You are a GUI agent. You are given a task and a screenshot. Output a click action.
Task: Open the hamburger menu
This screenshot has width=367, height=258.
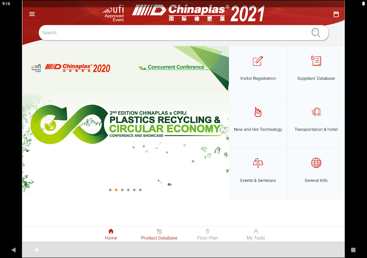(32, 14)
